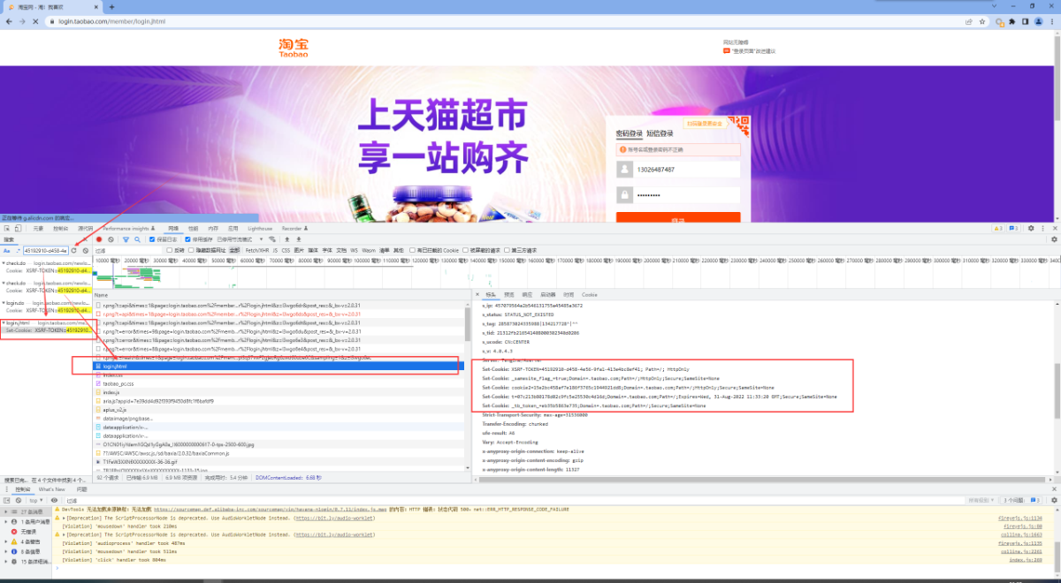
Task: Close the request details pane
Action: tap(477, 294)
